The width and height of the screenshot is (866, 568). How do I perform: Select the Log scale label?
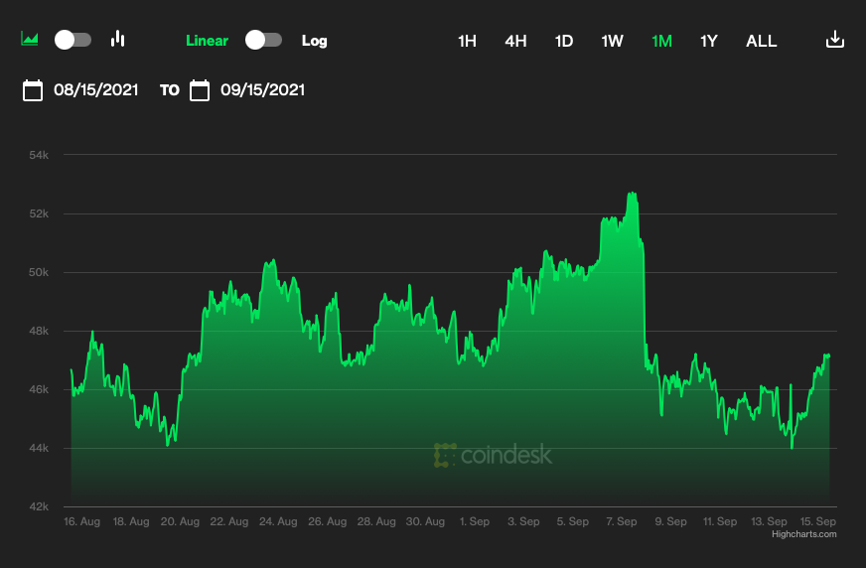(314, 41)
